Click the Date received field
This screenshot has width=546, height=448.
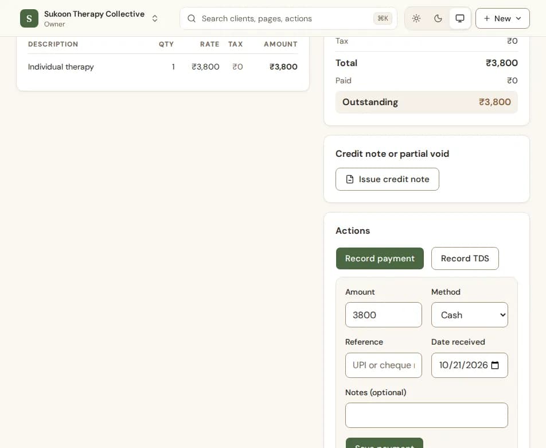[x=469, y=365]
